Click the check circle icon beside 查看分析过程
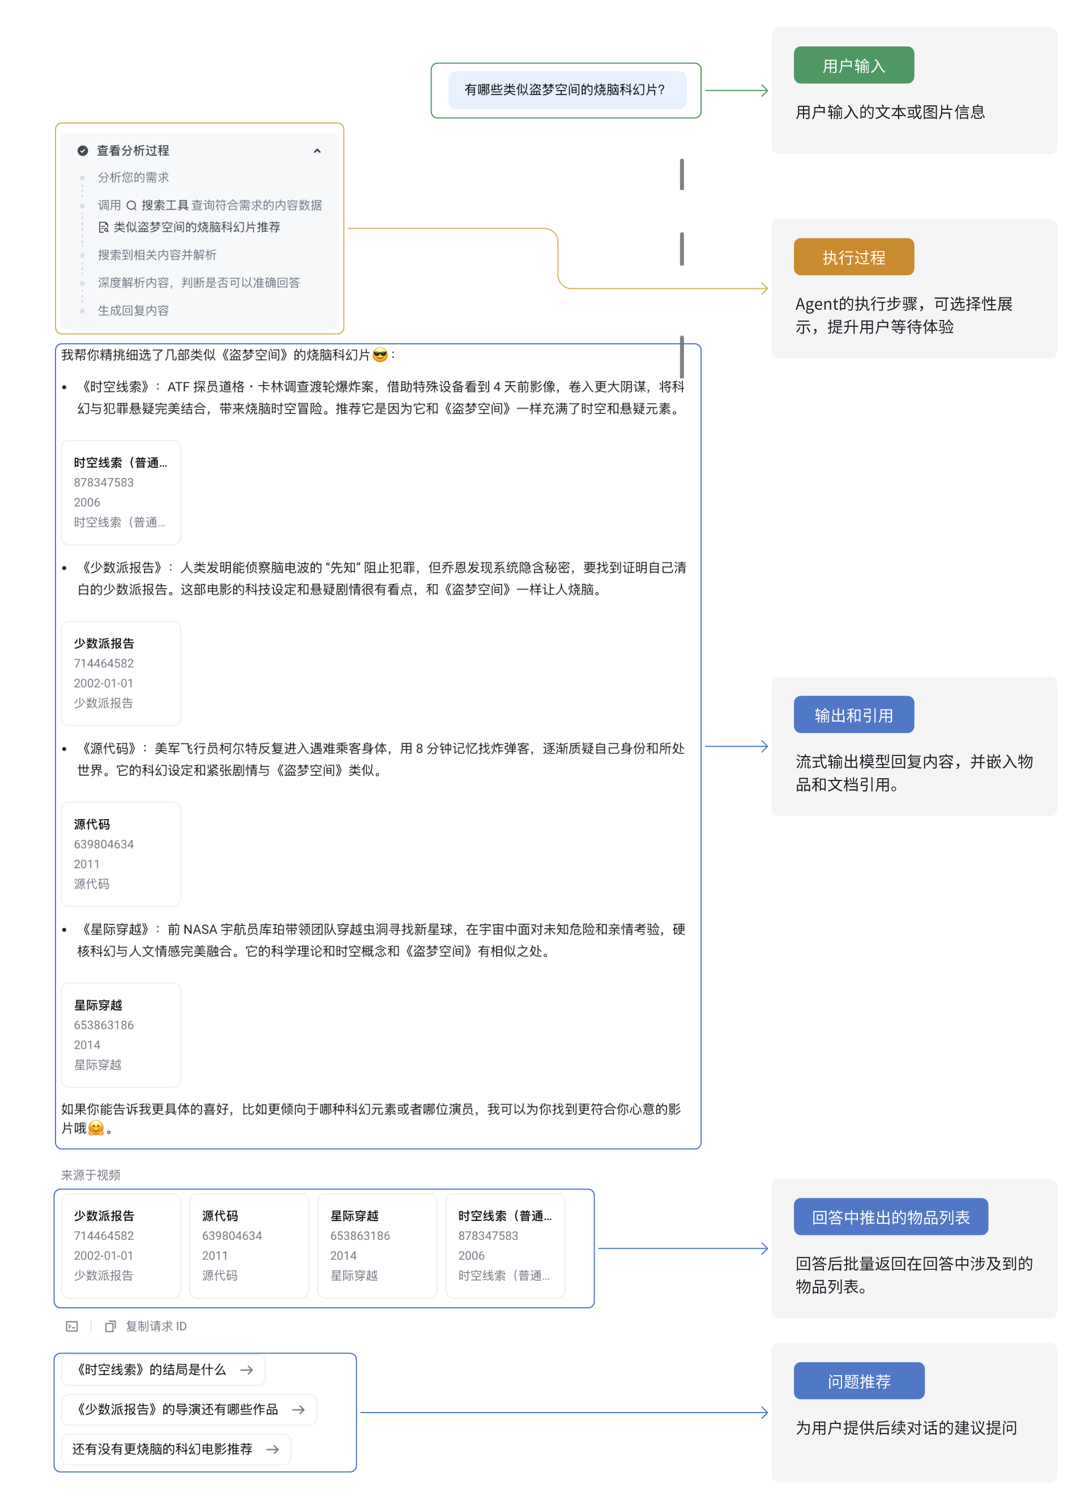Screen dimensions: 1085x1510 tap(83, 151)
